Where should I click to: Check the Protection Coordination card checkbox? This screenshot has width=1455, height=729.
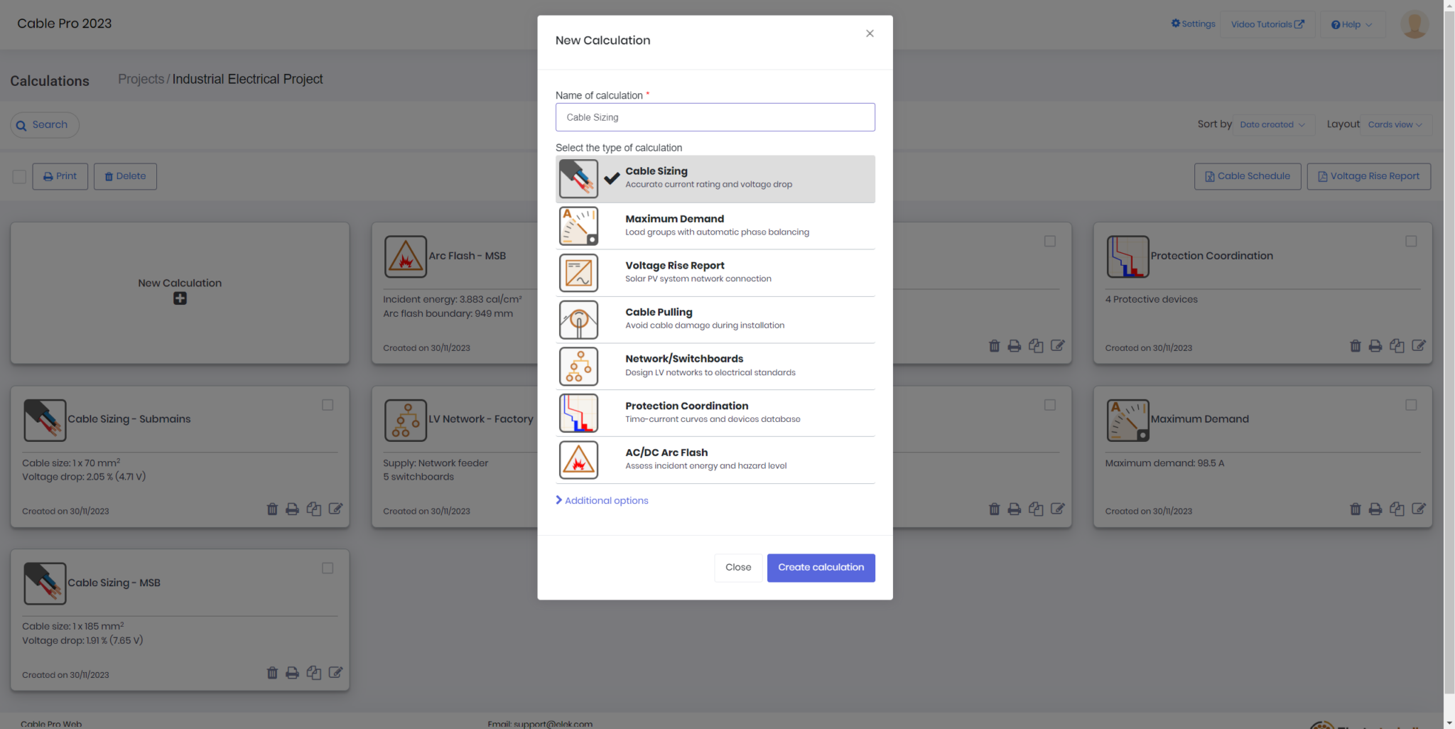pos(1411,242)
